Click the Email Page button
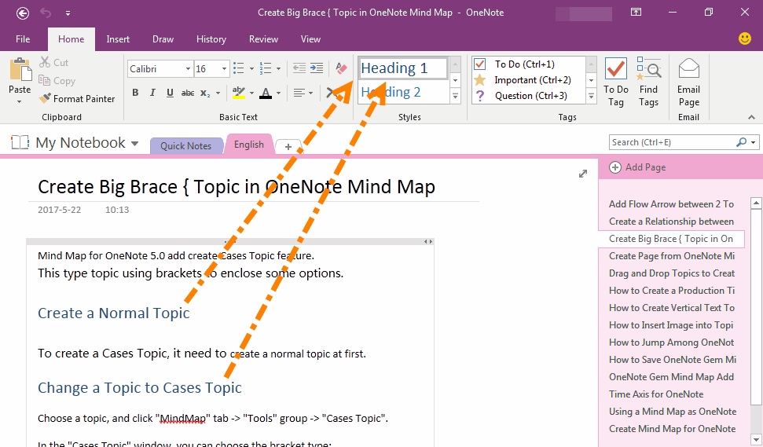This screenshot has width=763, height=447. coord(688,82)
